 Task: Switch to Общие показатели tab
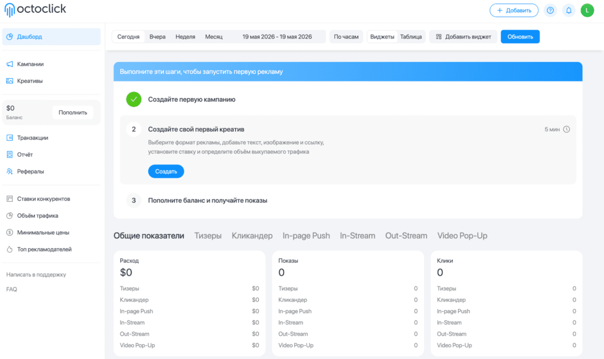149,236
